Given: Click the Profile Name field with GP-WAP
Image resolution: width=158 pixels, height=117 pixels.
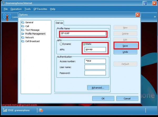Looking at the screenshot, I should click(x=83, y=33).
